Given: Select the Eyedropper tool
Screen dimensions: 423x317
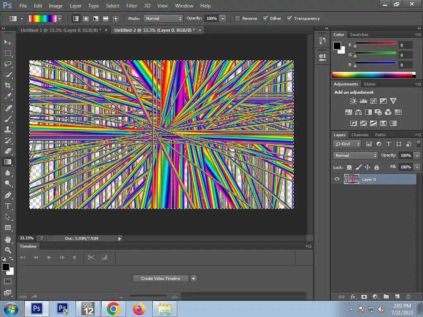Looking at the screenshot, I should coord(8,96).
